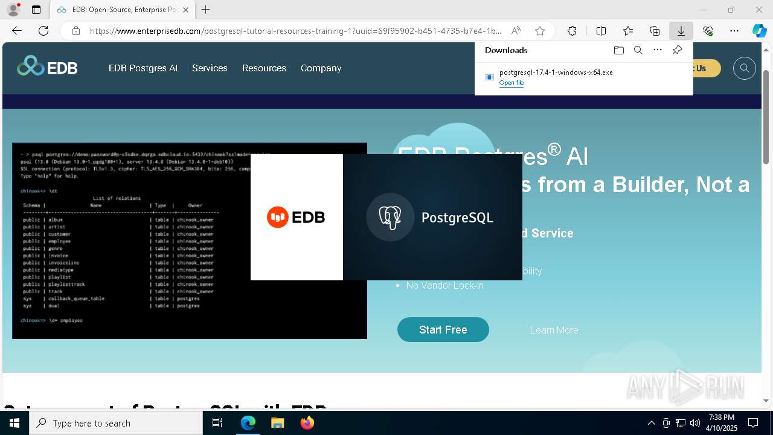Click the browser Back arrow

tap(17, 31)
